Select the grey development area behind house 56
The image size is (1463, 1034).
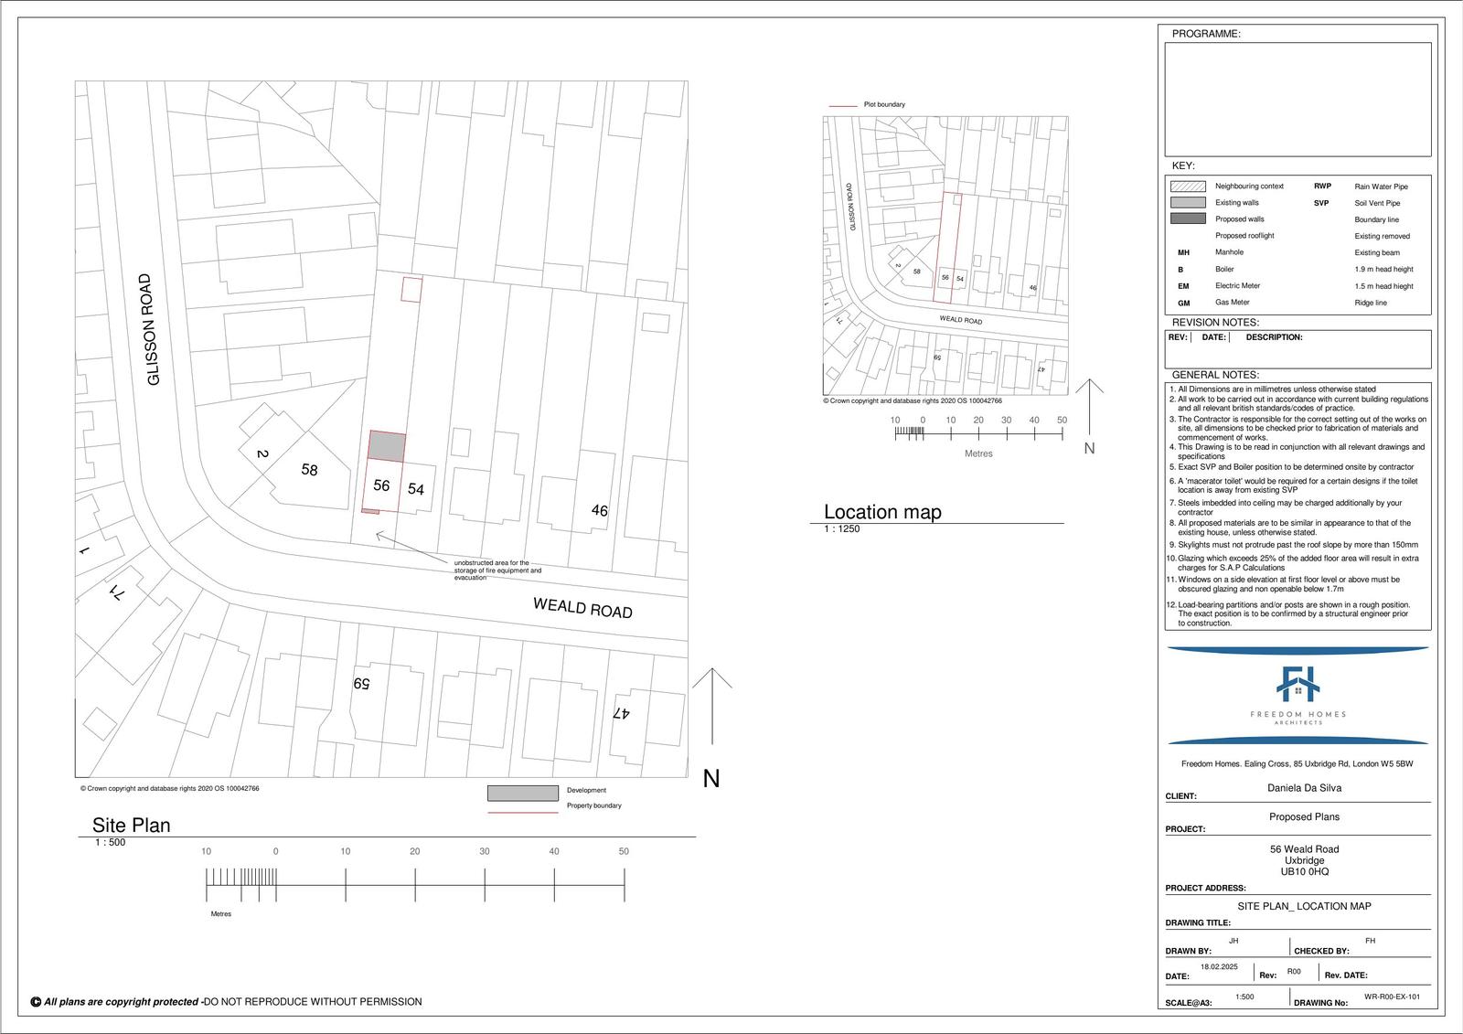click(x=387, y=446)
